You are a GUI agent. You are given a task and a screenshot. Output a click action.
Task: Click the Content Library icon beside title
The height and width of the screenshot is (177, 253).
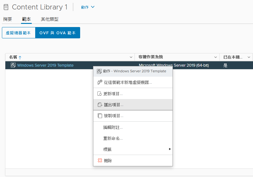6,7
